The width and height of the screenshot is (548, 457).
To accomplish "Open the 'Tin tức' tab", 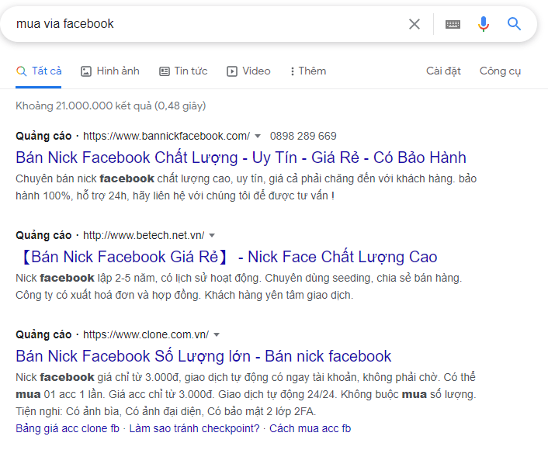I will click(183, 71).
